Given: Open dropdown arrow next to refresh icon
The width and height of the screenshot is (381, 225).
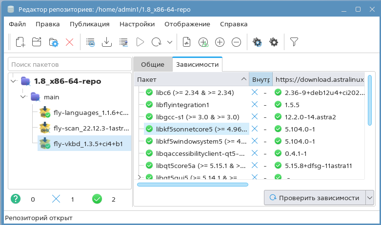Looking at the screenshot, I should (169, 42).
